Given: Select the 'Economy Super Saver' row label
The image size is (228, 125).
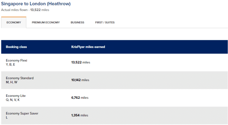Looking at the screenshot, I should pyautogui.click(x=22, y=114).
